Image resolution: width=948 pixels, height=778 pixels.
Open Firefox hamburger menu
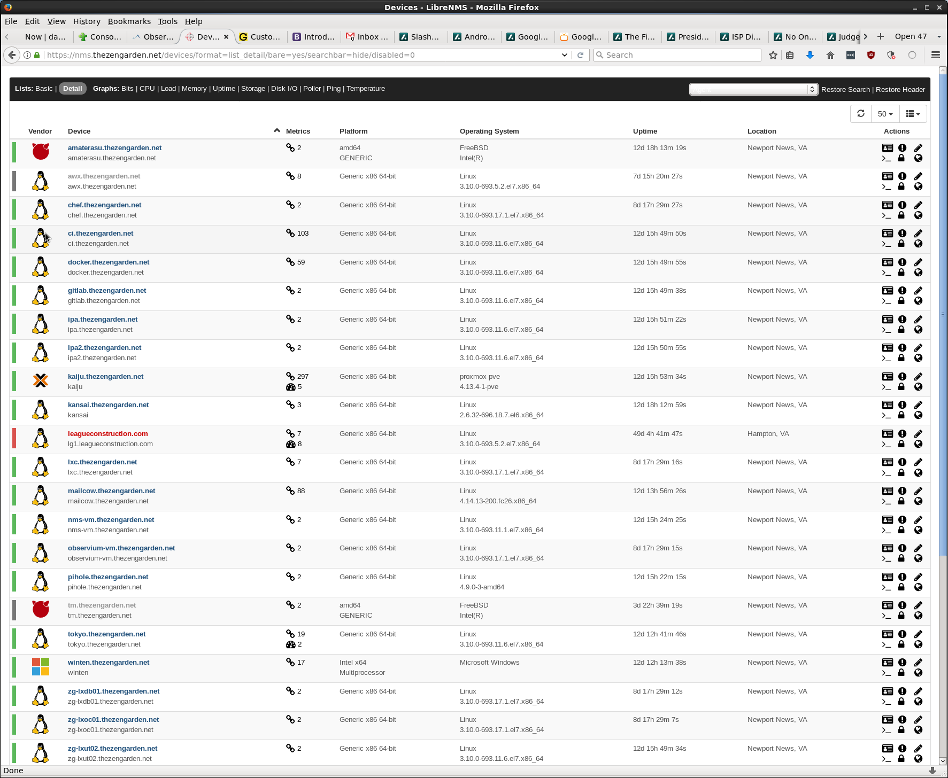coord(936,55)
